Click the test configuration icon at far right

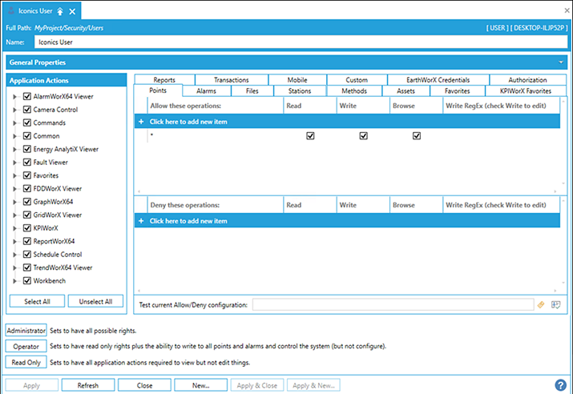[x=555, y=304]
